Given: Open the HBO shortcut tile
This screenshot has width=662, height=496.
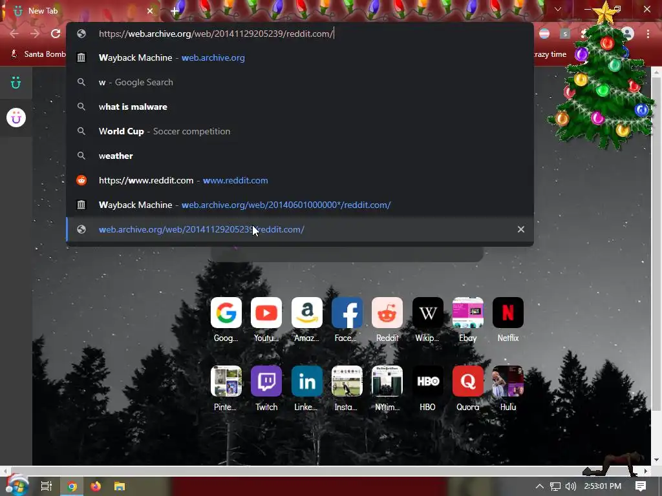Looking at the screenshot, I should [428, 381].
